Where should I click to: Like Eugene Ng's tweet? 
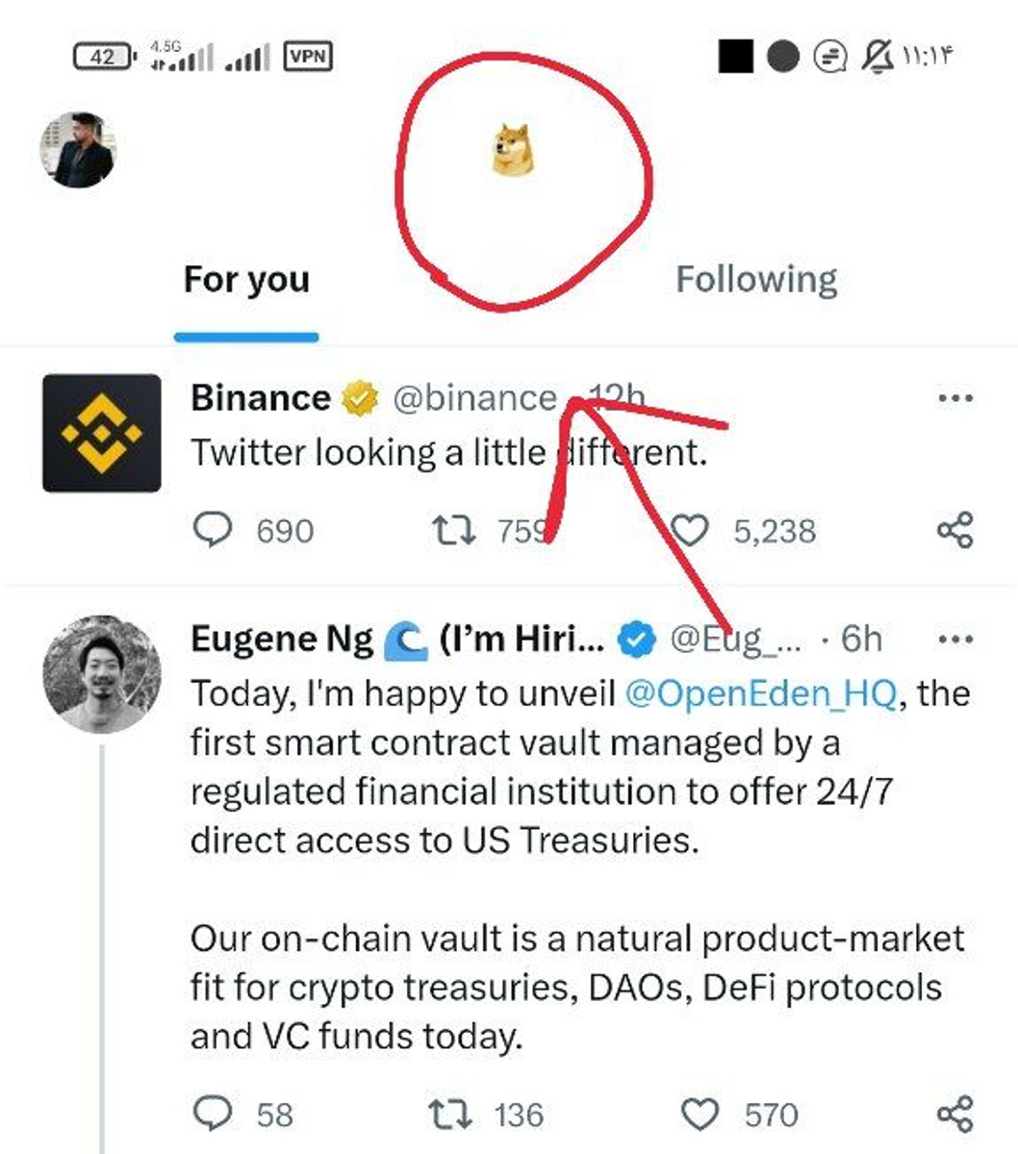click(x=700, y=1114)
